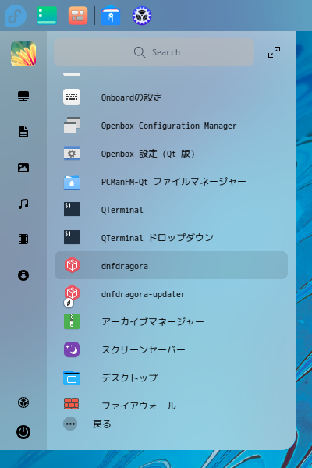Open Openbox 設定 (Qt 版)
The height and width of the screenshot is (468, 312).
(171, 154)
